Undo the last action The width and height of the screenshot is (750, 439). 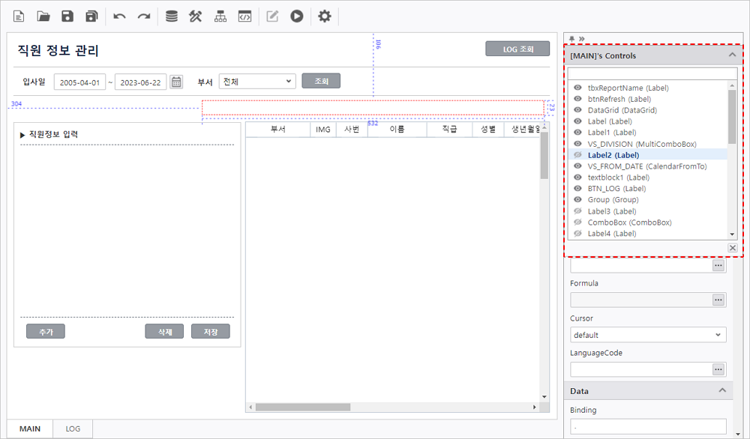click(119, 16)
